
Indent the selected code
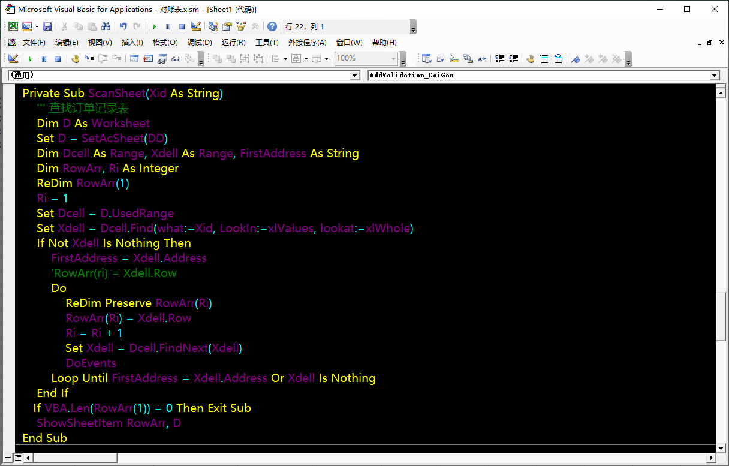click(499, 59)
